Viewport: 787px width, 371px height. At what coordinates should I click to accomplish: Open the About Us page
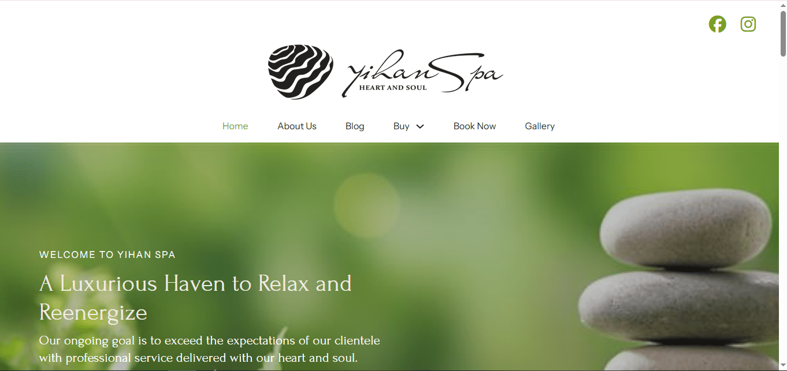coord(297,126)
